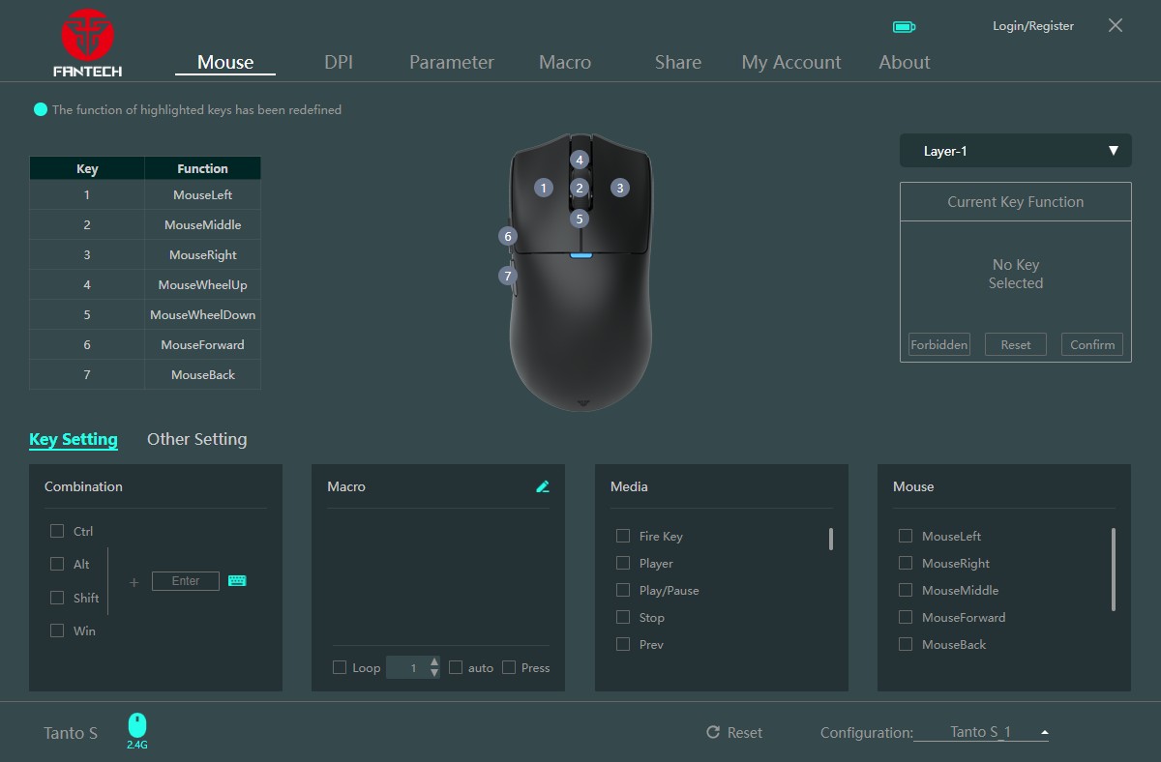Select the MouseWheelUp row in key table
Viewport: 1161px width, 762px height.
(x=145, y=285)
